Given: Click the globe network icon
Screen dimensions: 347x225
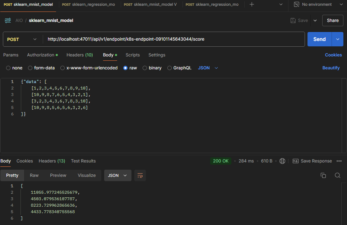Looking at the screenshot, I should 282,161.
